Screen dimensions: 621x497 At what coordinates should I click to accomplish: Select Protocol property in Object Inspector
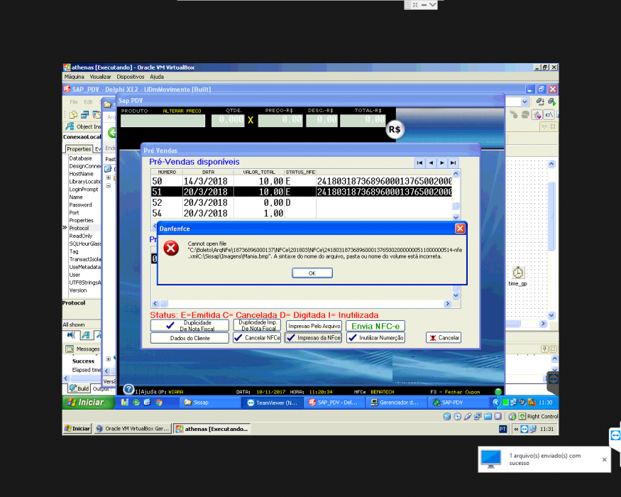(x=79, y=229)
